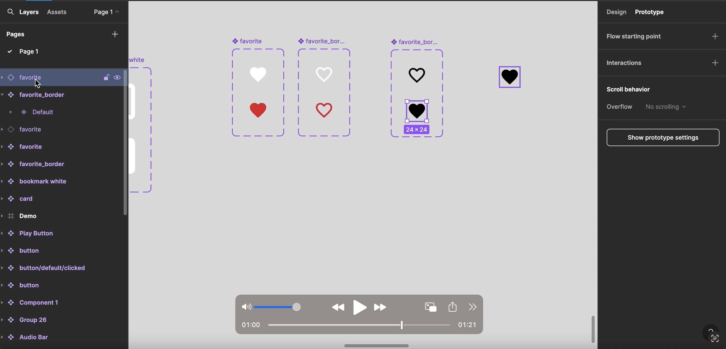Select the Assets panel tab
This screenshot has width=726, height=349.
(56, 12)
